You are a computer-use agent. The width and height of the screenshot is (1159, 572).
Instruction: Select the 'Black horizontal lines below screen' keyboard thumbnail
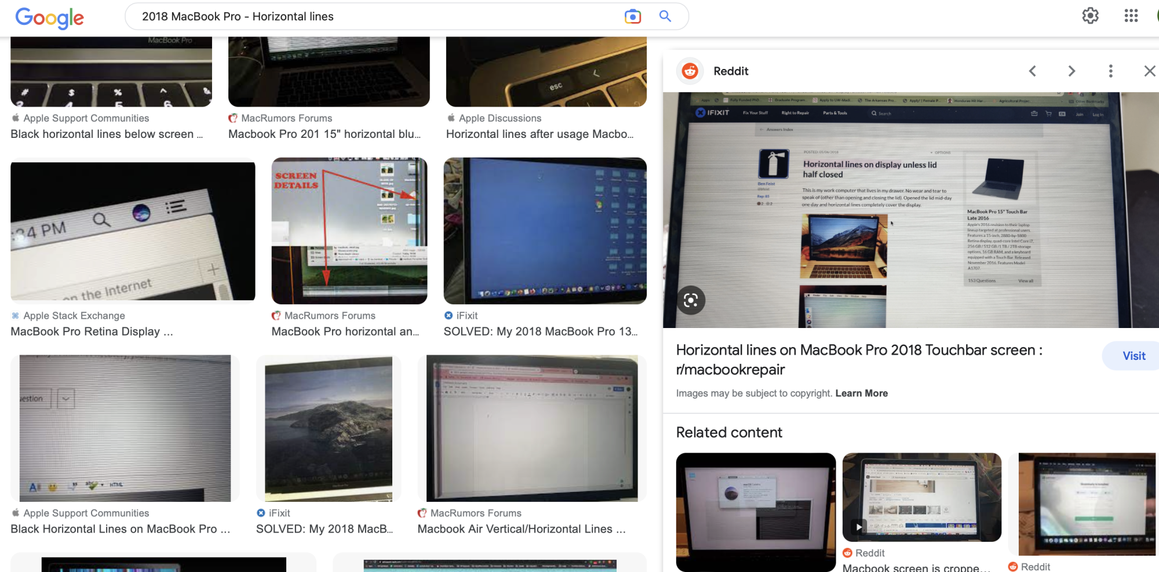coord(111,72)
